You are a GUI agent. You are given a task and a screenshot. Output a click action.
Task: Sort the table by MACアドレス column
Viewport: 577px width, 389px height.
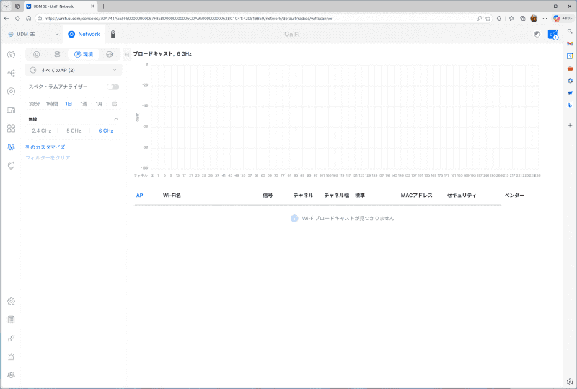point(417,196)
